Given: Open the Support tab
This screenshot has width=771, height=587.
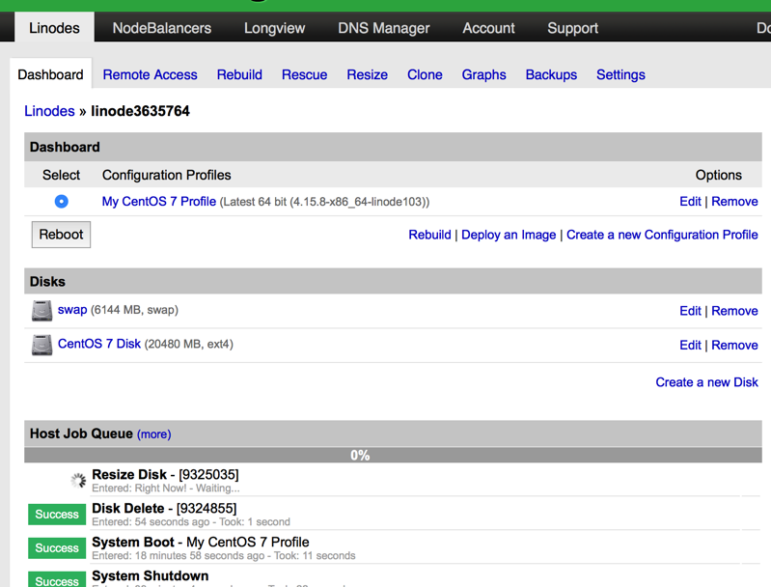Looking at the screenshot, I should click(x=573, y=28).
